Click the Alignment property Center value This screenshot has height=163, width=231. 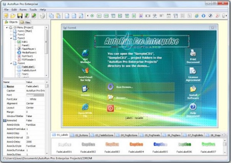tap(35, 103)
